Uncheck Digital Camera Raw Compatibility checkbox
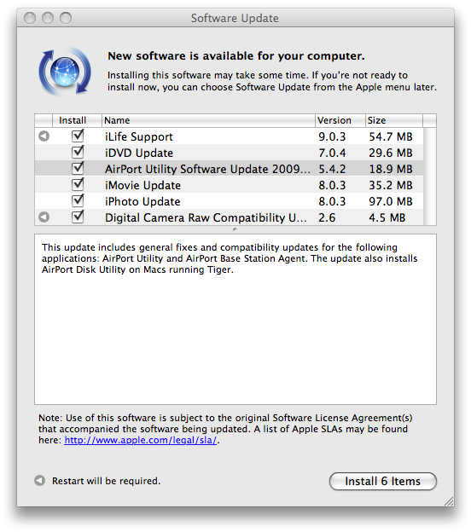This screenshot has width=471, height=532. [x=78, y=217]
